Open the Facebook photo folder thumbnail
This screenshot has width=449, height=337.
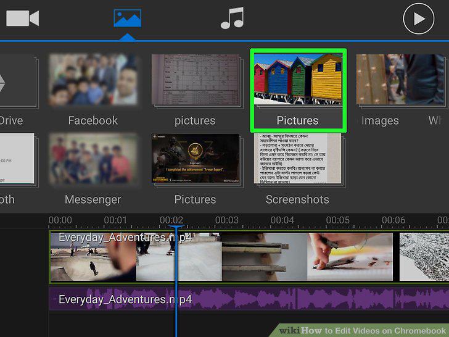click(x=93, y=80)
